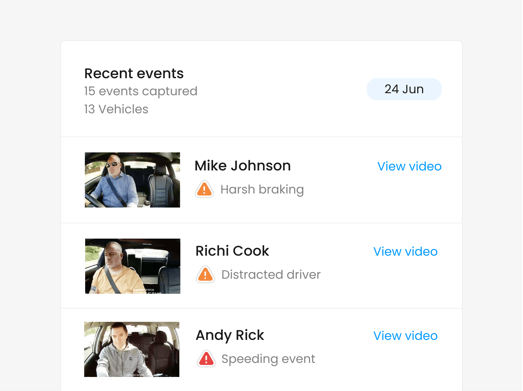Viewport: 523px width, 391px height.
Task: View video for Mike Johnson
Action: (409, 166)
